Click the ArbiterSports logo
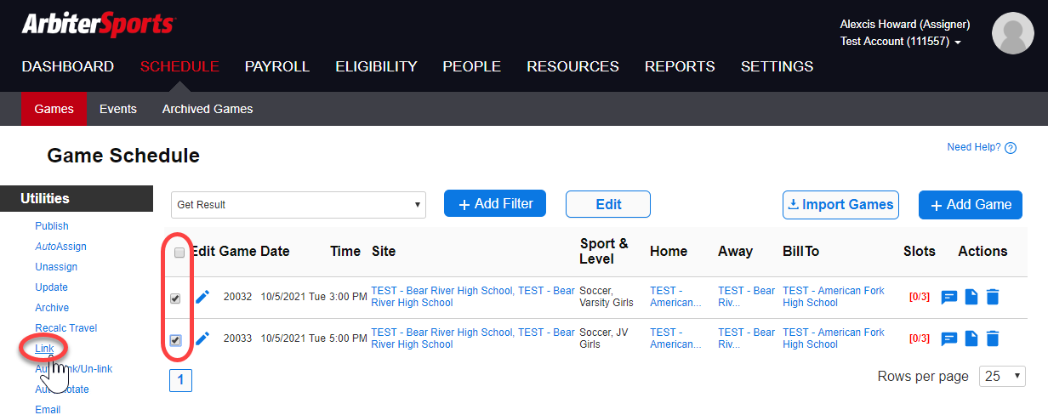This screenshot has width=1048, height=415. pyautogui.click(x=98, y=24)
